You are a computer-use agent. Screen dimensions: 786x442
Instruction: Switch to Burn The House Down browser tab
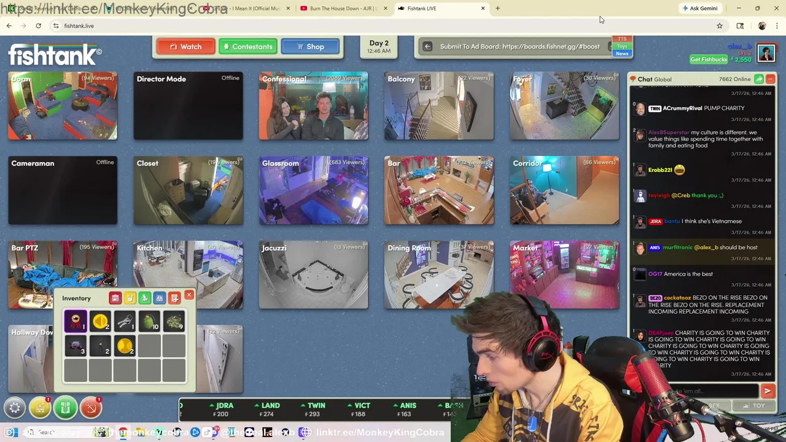[344, 9]
